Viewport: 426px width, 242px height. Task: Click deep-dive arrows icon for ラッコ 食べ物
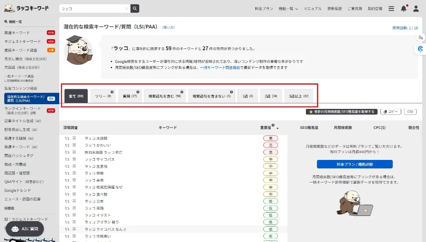(x=67, y=194)
